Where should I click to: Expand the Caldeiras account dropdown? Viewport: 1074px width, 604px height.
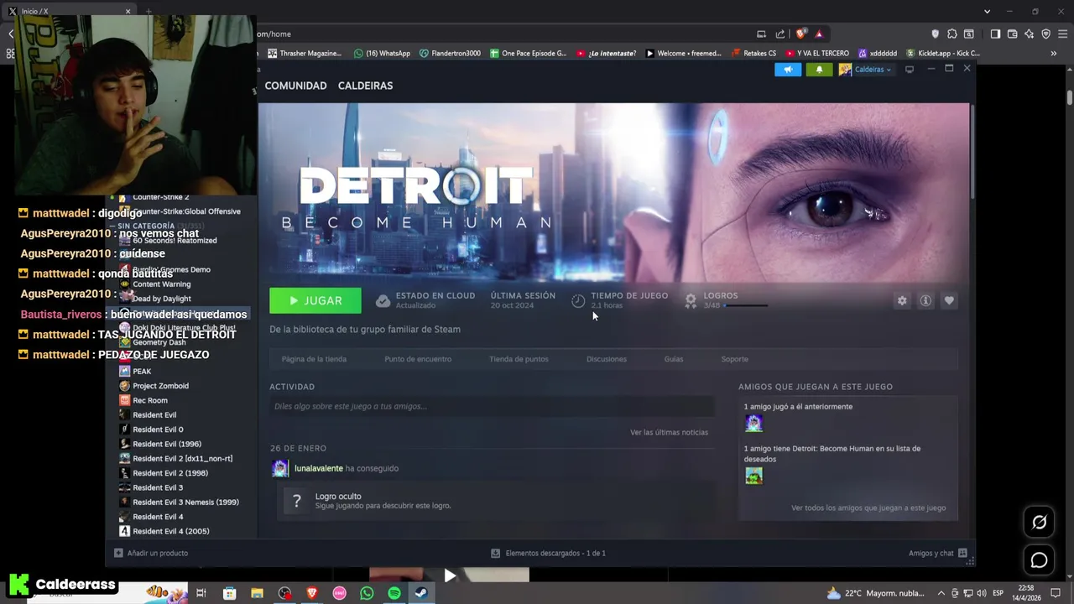tap(873, 70)
